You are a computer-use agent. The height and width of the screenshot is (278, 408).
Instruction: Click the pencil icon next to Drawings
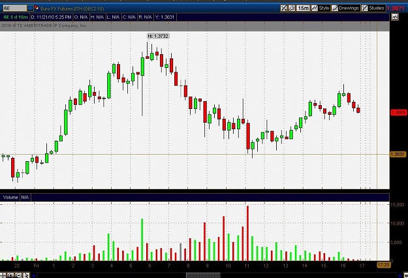335,8
